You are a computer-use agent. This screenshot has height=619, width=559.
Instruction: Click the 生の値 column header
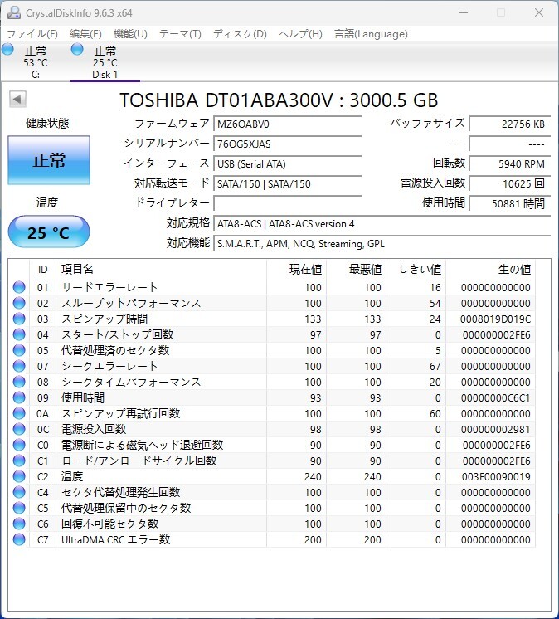pos(490,269)
